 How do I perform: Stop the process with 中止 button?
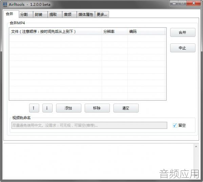(x=183, y=48)
